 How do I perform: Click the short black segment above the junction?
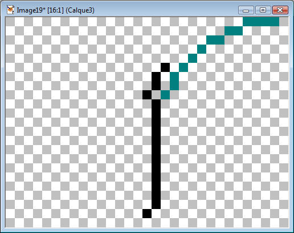point(156,81)
